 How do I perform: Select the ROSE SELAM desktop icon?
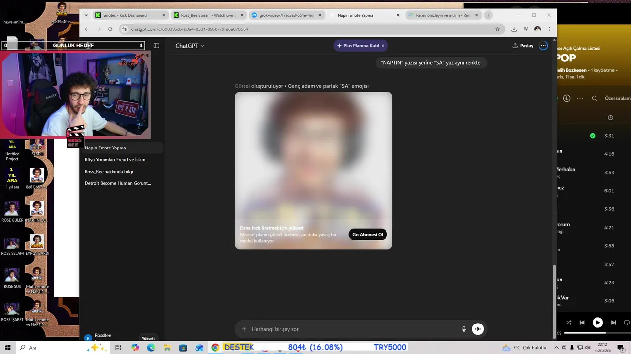12,246
